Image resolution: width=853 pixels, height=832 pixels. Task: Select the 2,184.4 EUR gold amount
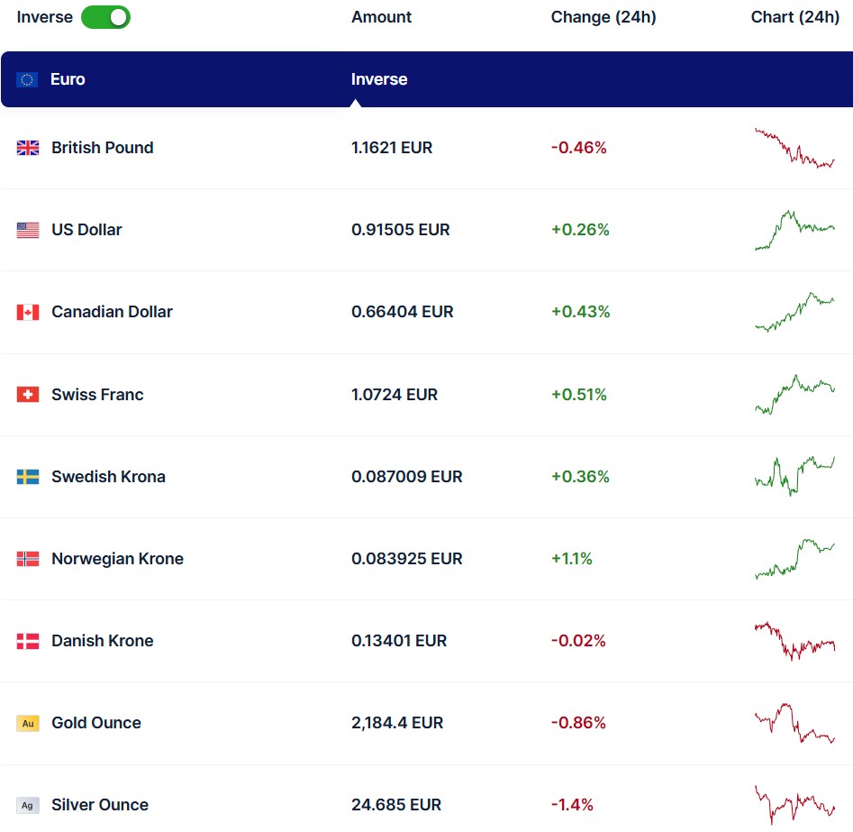tap(397, 723)
